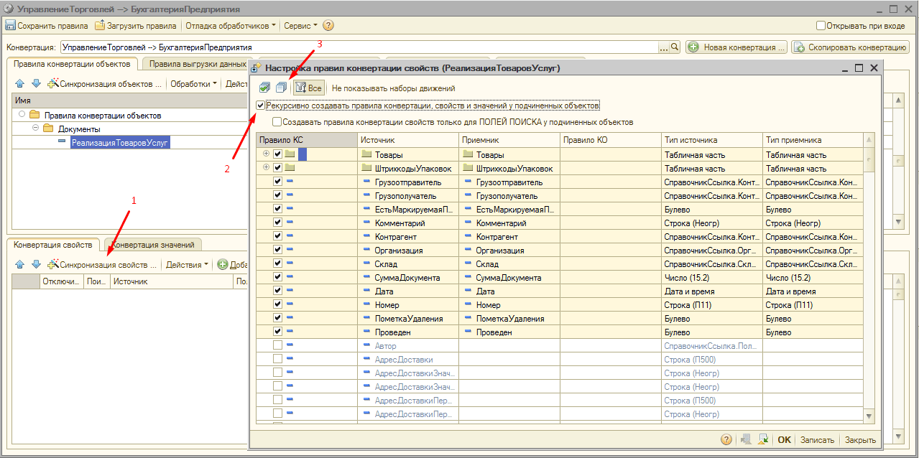Toggle the Все filter button
919x458 pixels.
[309, 88]
